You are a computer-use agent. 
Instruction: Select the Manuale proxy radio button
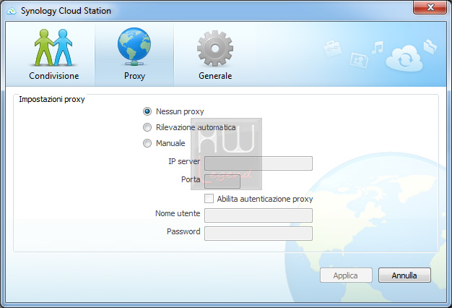point(147,143)
